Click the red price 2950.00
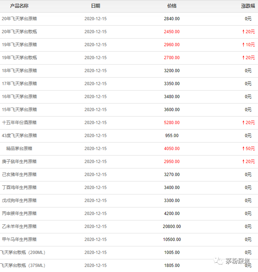 point(172,162)
